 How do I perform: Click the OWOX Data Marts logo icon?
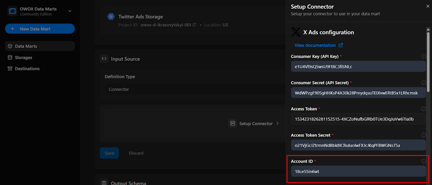click(13, 11)
